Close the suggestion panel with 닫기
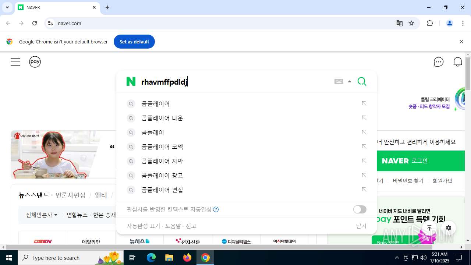Viewport: 471px width, 265px height. point(361,226)
